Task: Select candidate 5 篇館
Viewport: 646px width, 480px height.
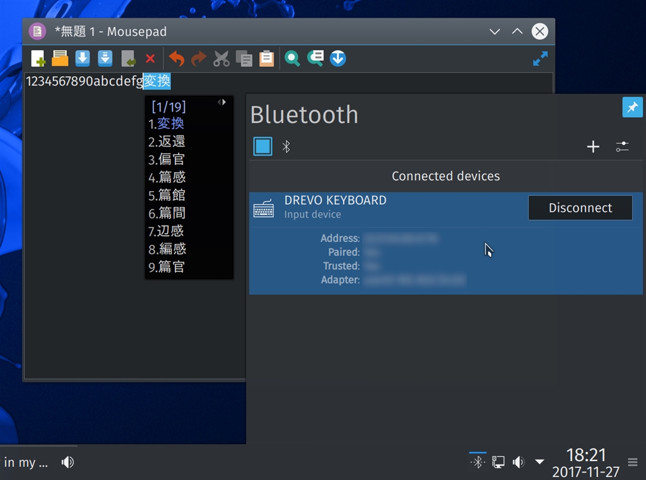Action: (x=167, y=195)
